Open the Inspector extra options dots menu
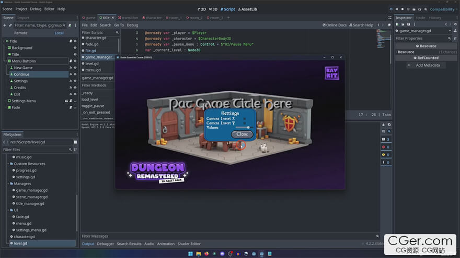460x258 pixels. pyautogui.click(x=414, y=24)
